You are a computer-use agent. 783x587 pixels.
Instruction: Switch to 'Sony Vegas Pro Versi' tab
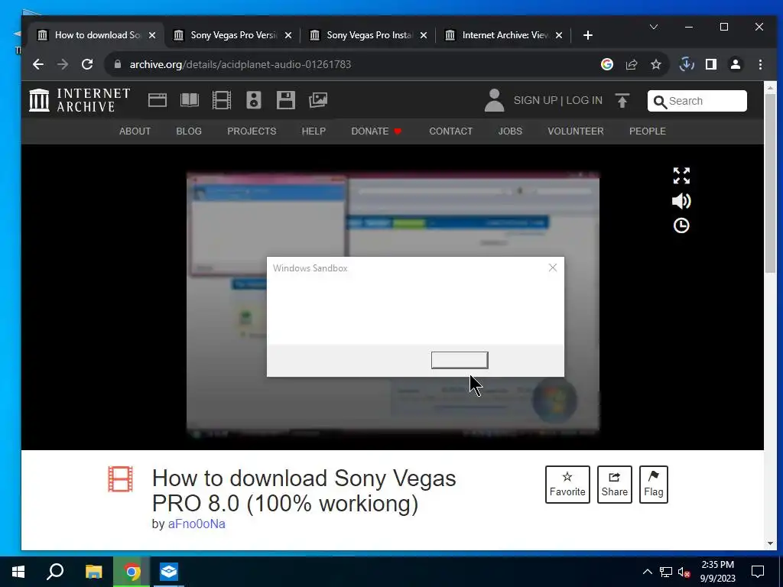[232, 35]
